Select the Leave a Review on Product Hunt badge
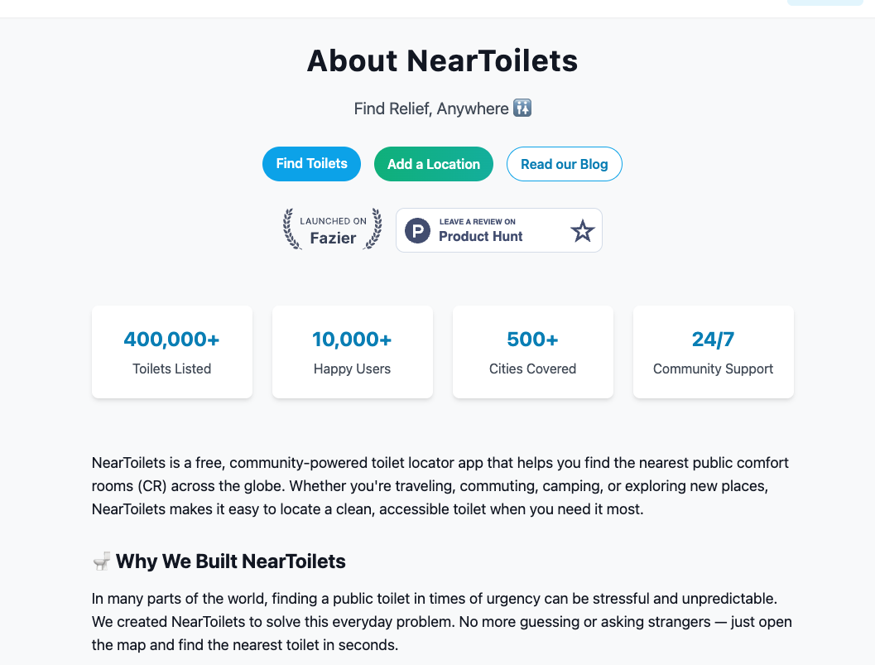Viewport: 875px width, 665px height. click(499, 230)
